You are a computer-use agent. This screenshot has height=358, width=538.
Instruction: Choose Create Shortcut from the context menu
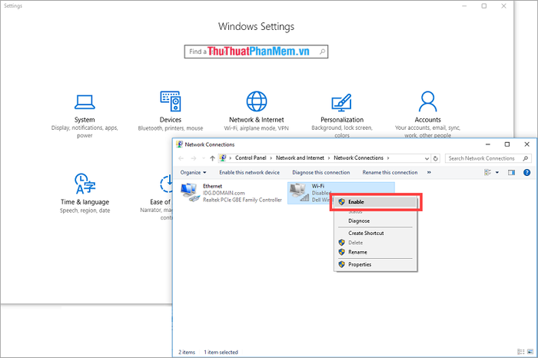pyautogui.click(x=375, y=234)
